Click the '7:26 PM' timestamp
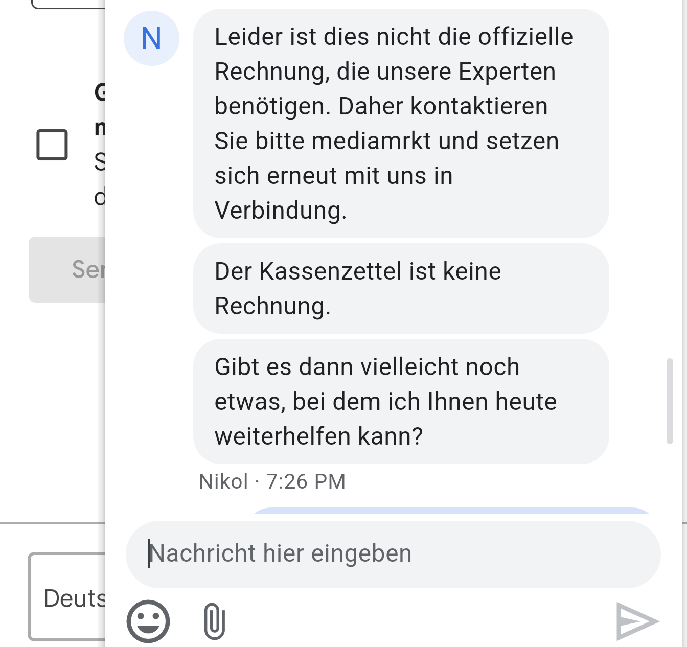This screenshot has height=647, width=687. [306, 481]
